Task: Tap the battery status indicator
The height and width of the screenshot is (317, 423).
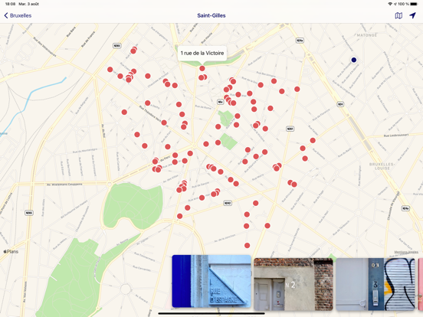Action: tap(414, 4)
